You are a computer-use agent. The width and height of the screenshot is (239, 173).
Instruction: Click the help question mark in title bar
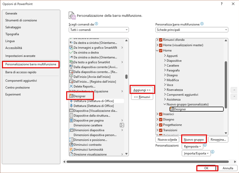222,4
